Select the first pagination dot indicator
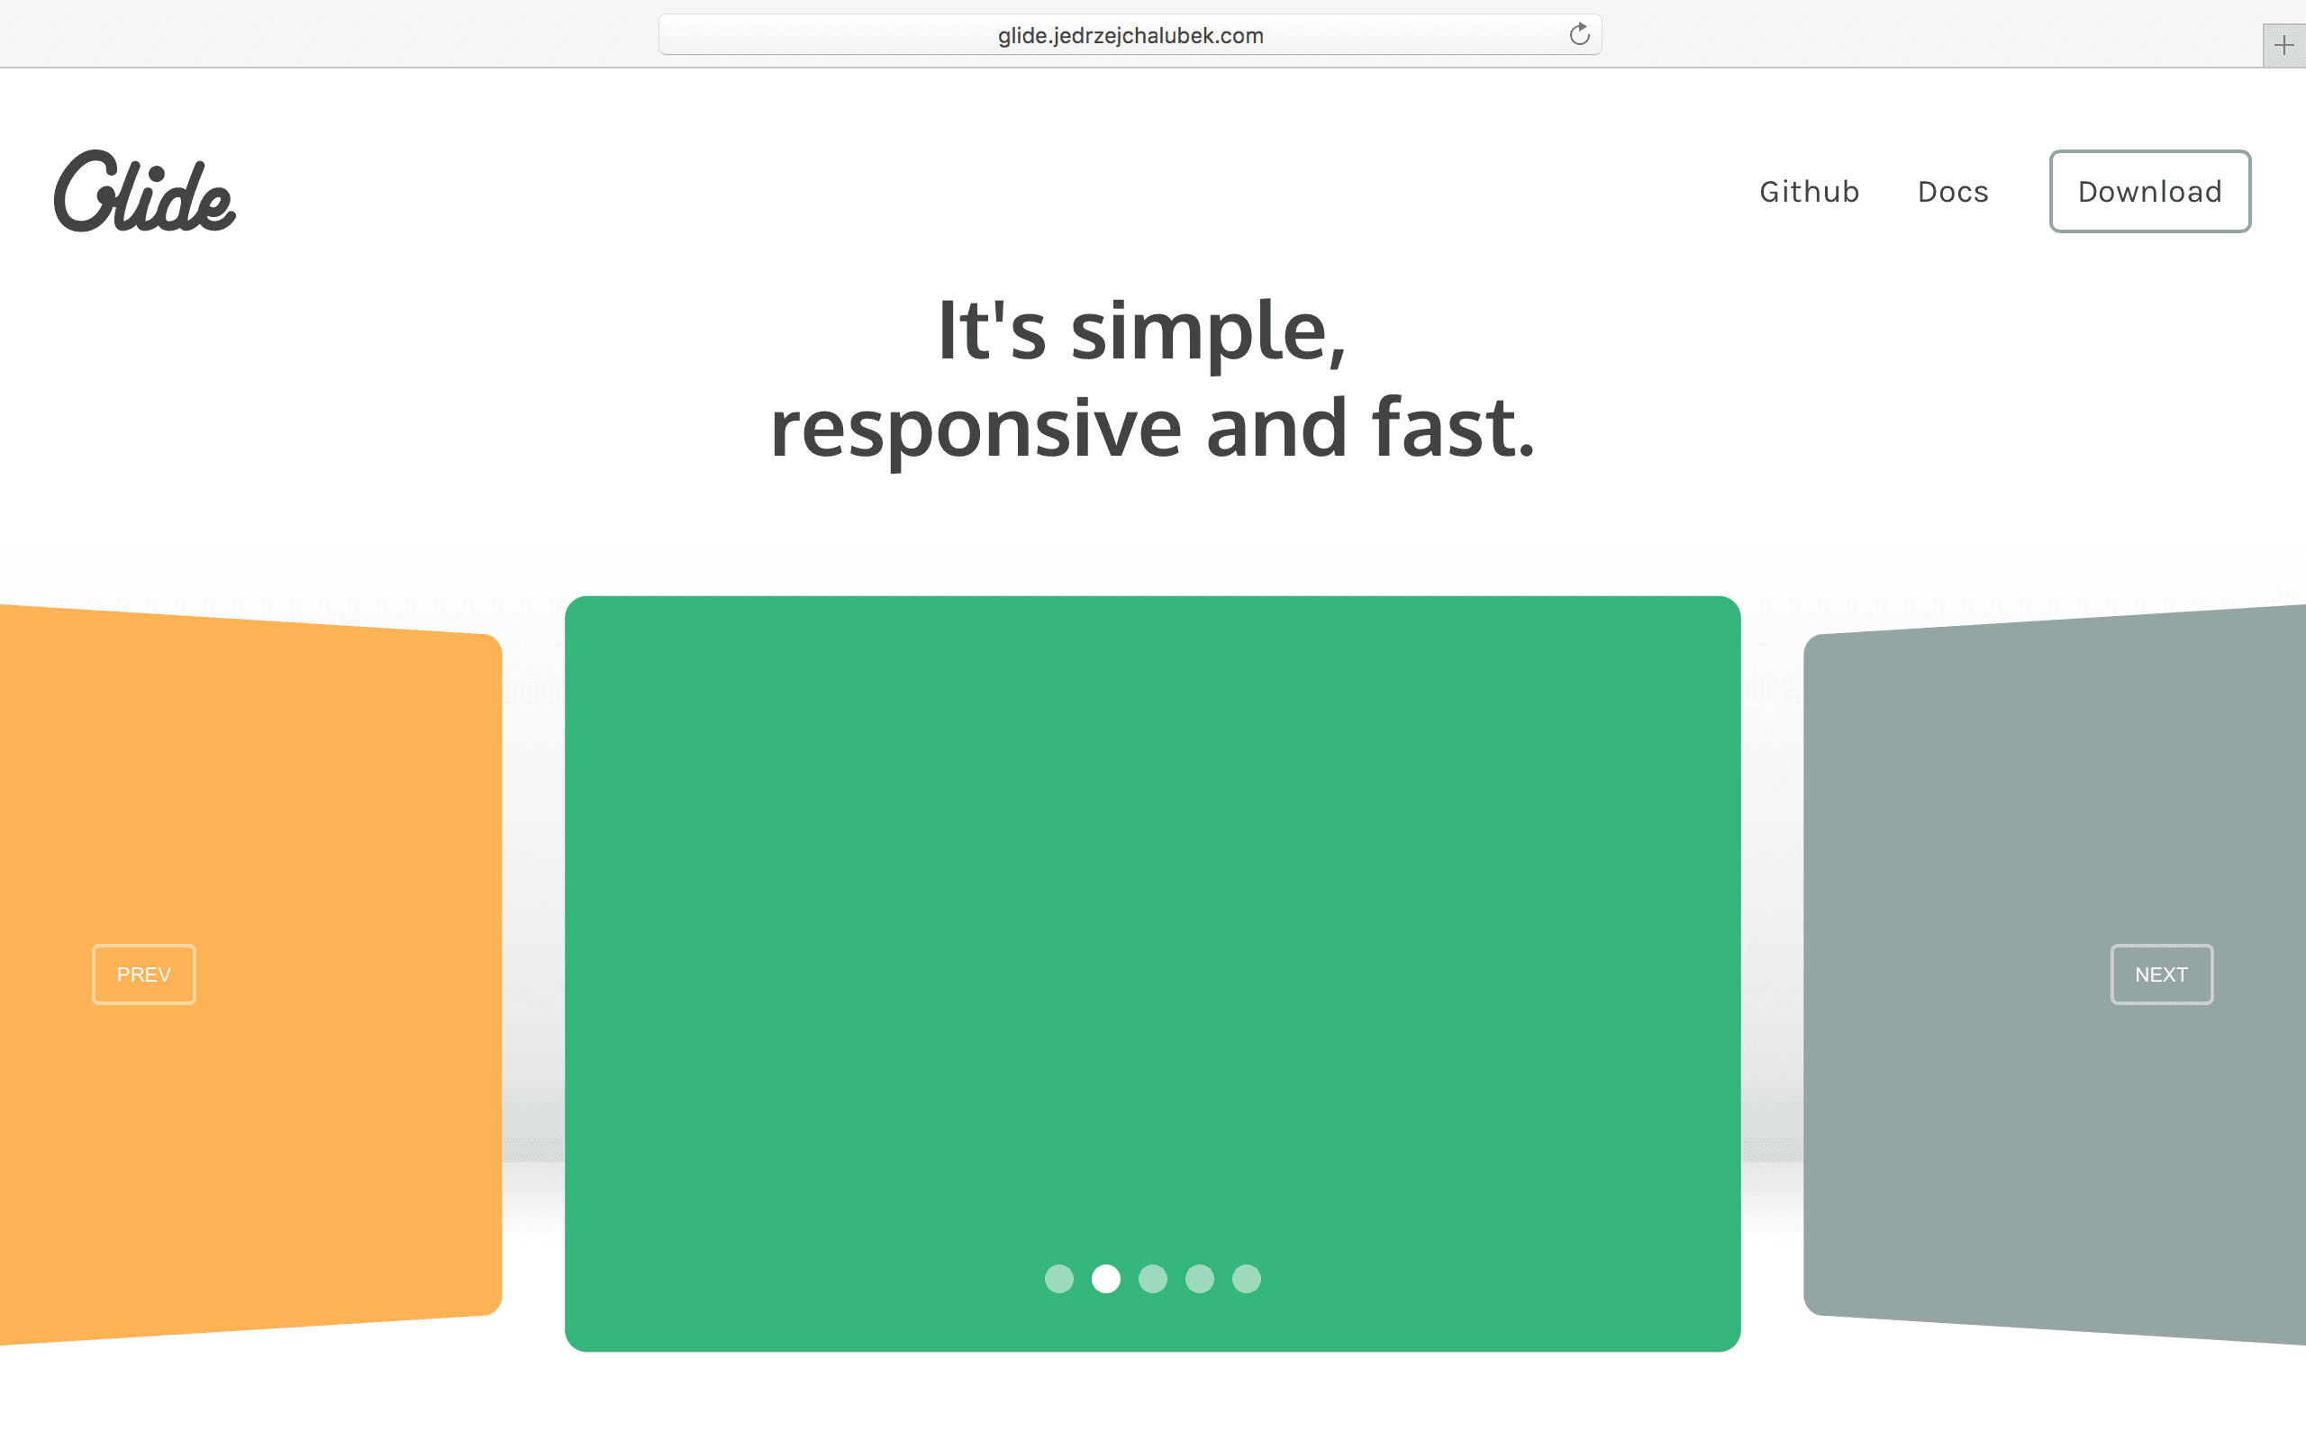 [1059, 1278]
